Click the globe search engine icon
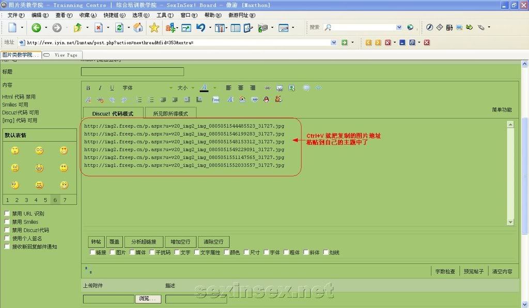Screen dimensions: 529x308 click(410, 27)
